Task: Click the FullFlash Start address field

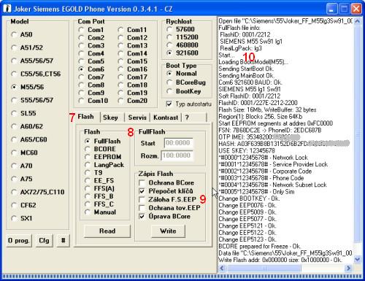Action: (x=179, y=143)
